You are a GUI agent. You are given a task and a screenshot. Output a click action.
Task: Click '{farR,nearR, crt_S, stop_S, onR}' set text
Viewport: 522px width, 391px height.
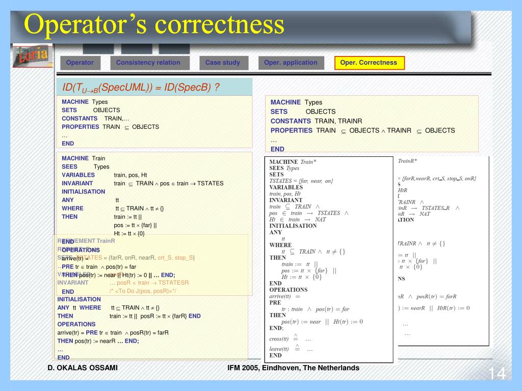click(439, 179)
